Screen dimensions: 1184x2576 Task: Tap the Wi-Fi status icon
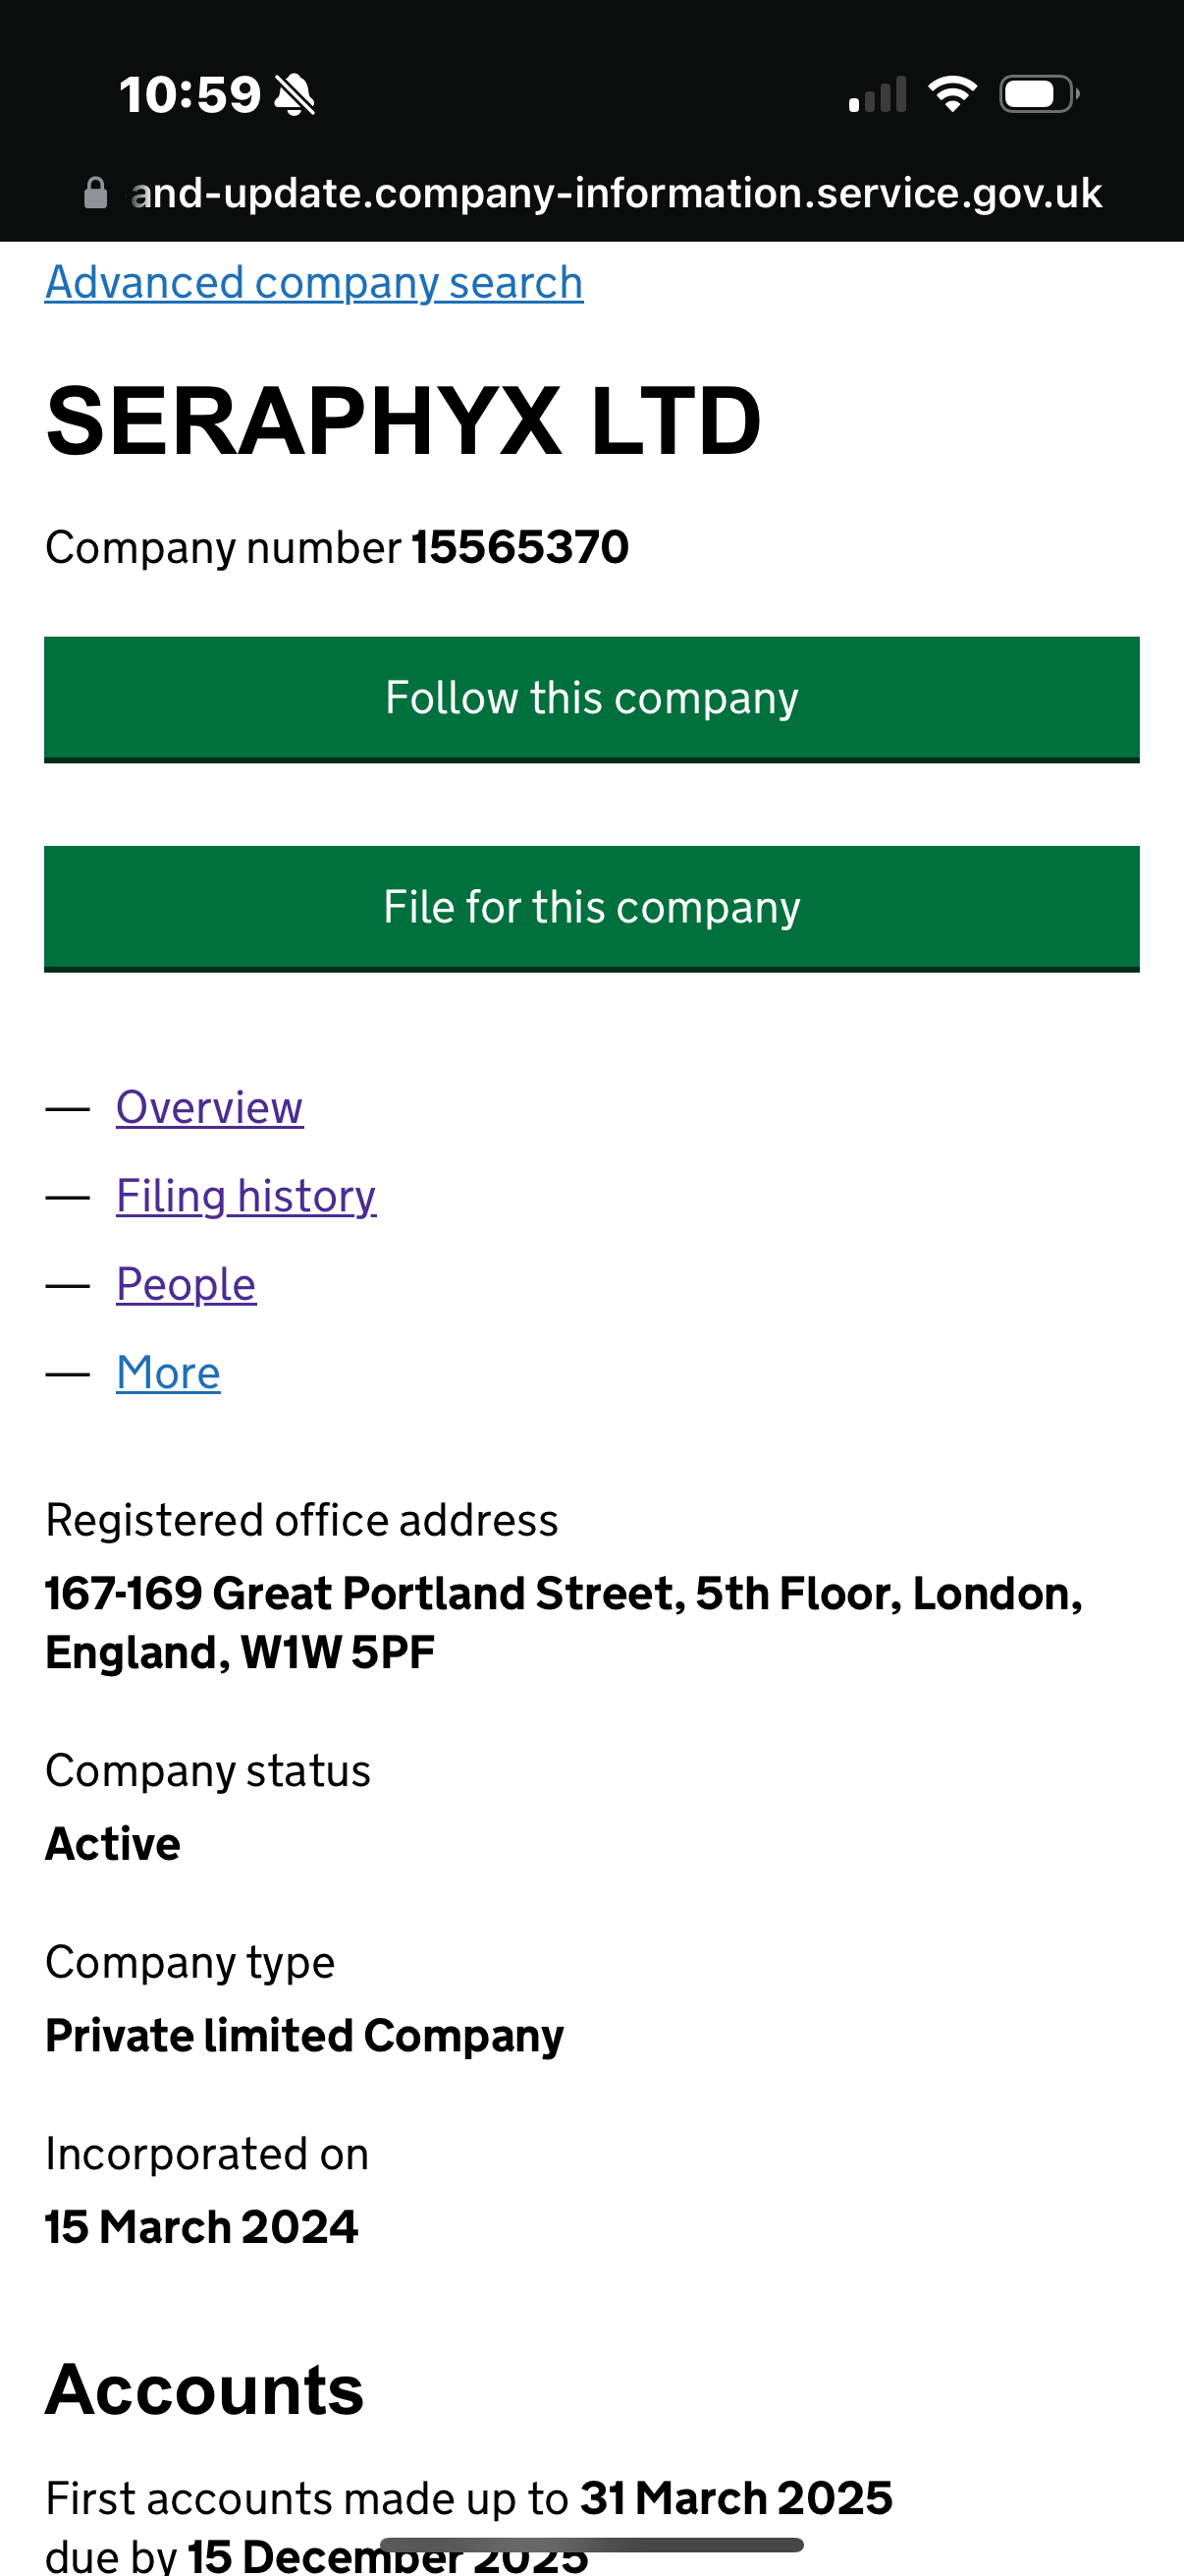[952, 95]
